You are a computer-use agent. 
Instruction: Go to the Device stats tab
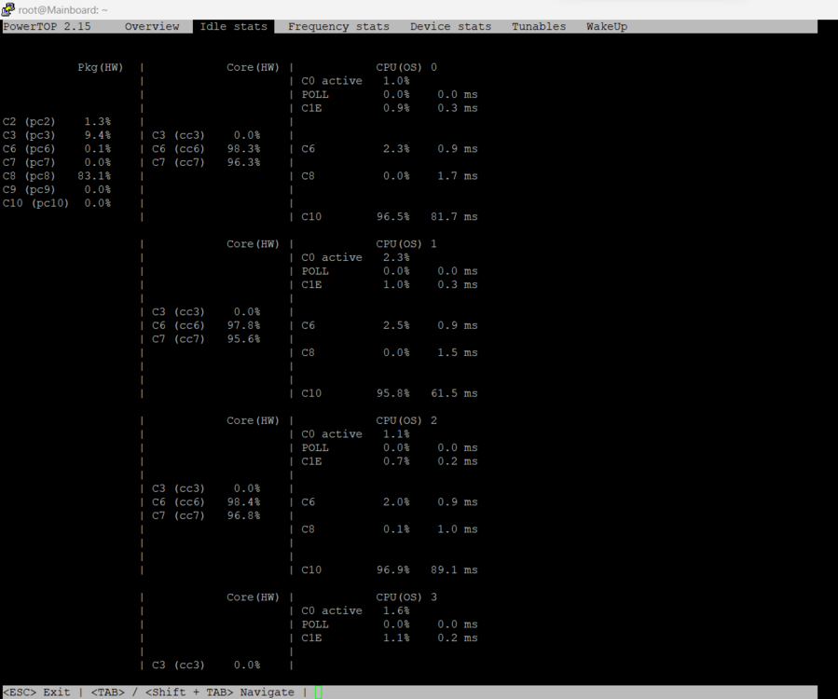[x=450, y=27]
